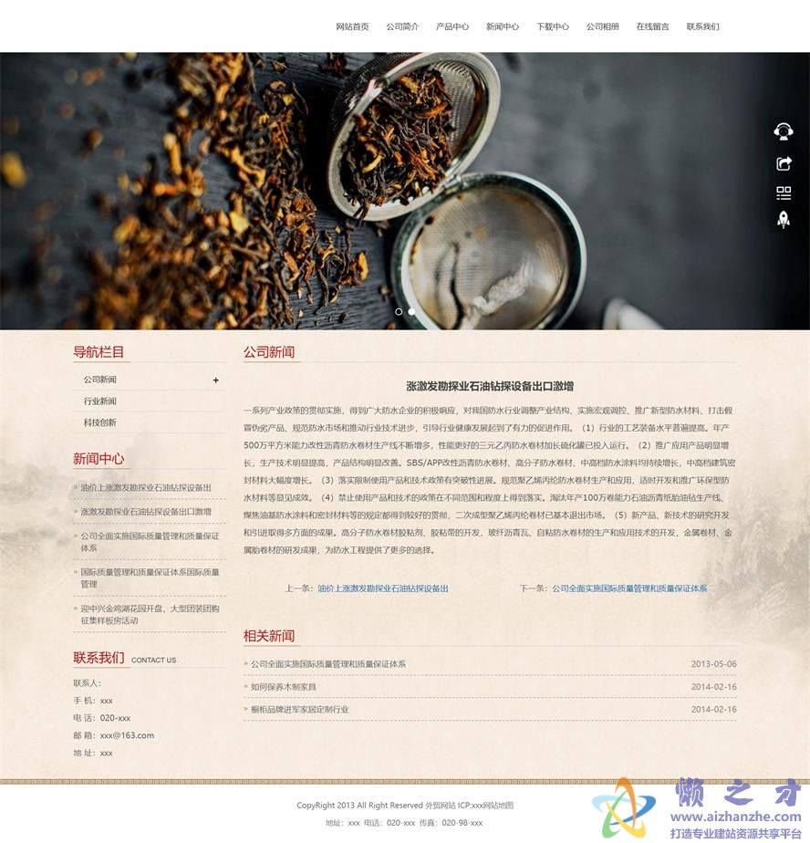Expand 公司新闻 with the plus icon
This screenshot has height=843, width=810.
[216, 380]
